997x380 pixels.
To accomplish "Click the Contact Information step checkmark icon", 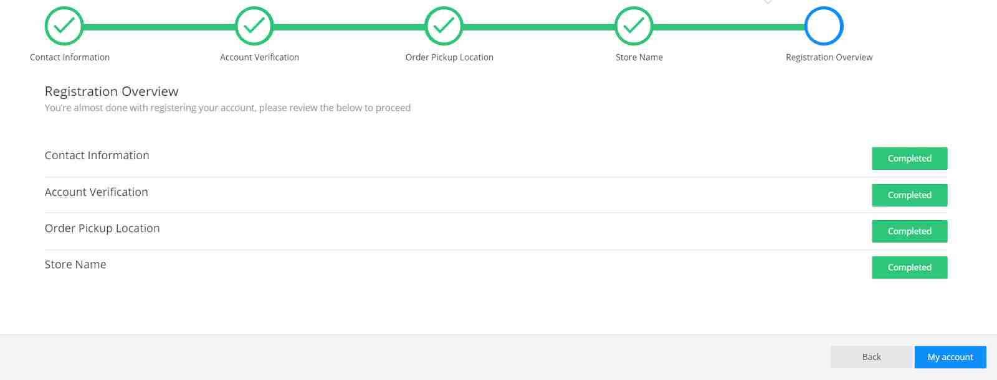I will tap(64, 26).
